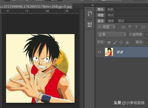Switch to the 通道 tab
The height and width of the screenshot is (108, 148).
[111, 21]
